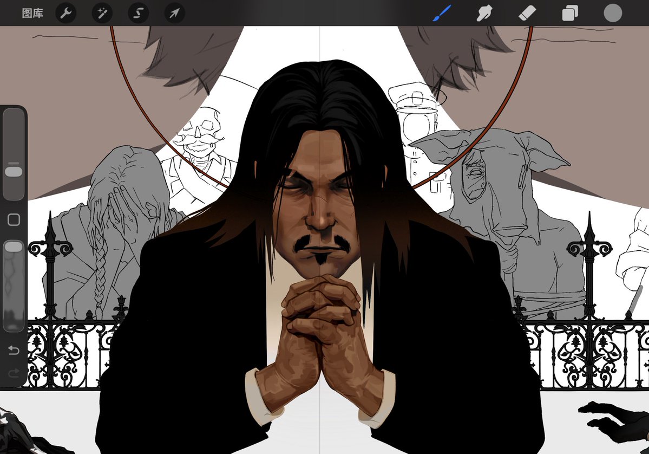The height and width of the screenshot is (454, 649).
Task: Open the Actions wrench menu
Action: pos(66,13)
